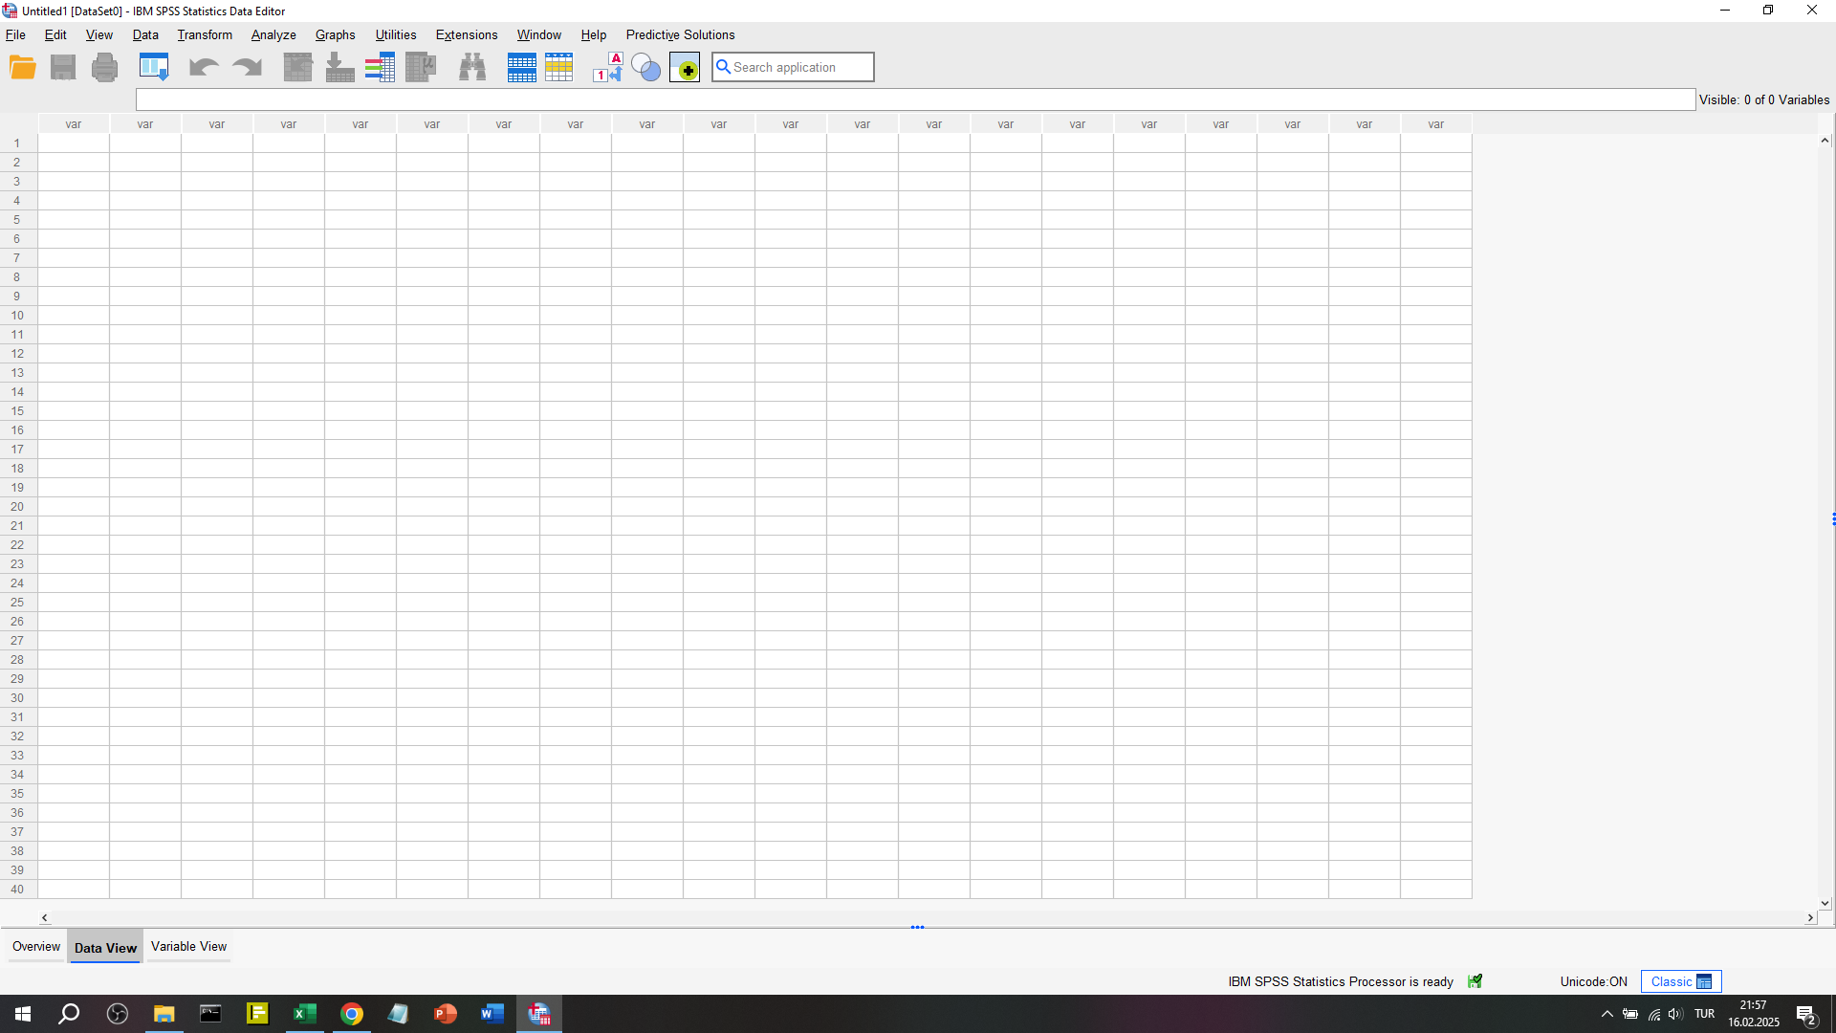
Task: Recall recently used dialogs
Action: [x=153, y=67]
